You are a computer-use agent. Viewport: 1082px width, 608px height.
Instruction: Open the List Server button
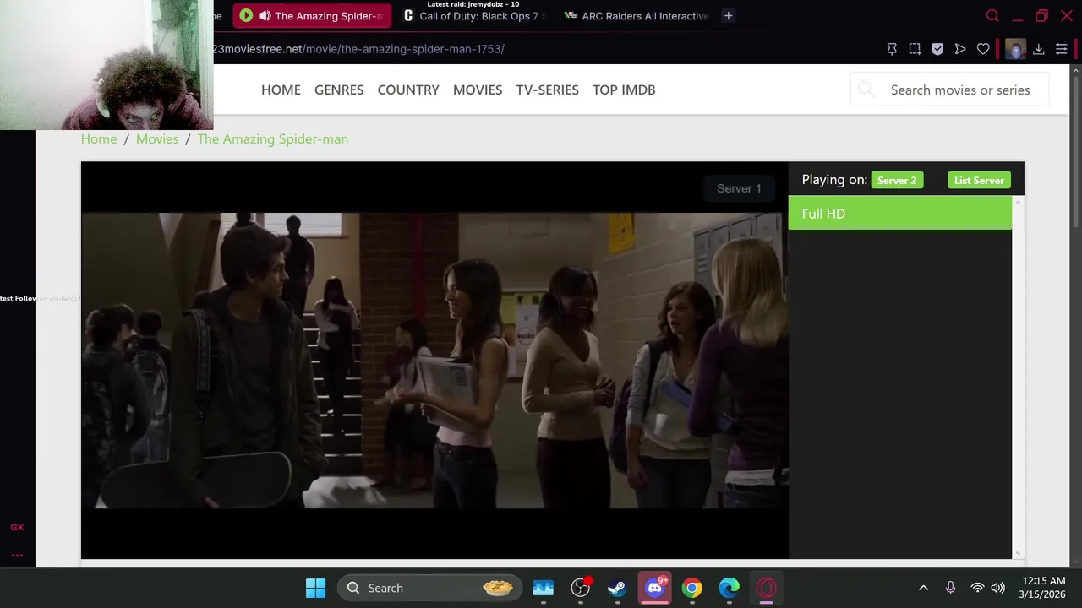point(979,180)
